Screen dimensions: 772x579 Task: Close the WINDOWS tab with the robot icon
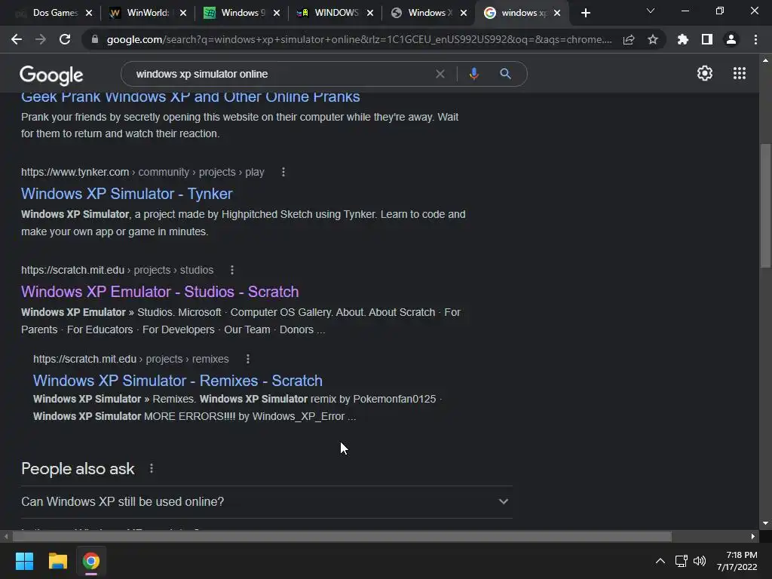pos(369,13)
